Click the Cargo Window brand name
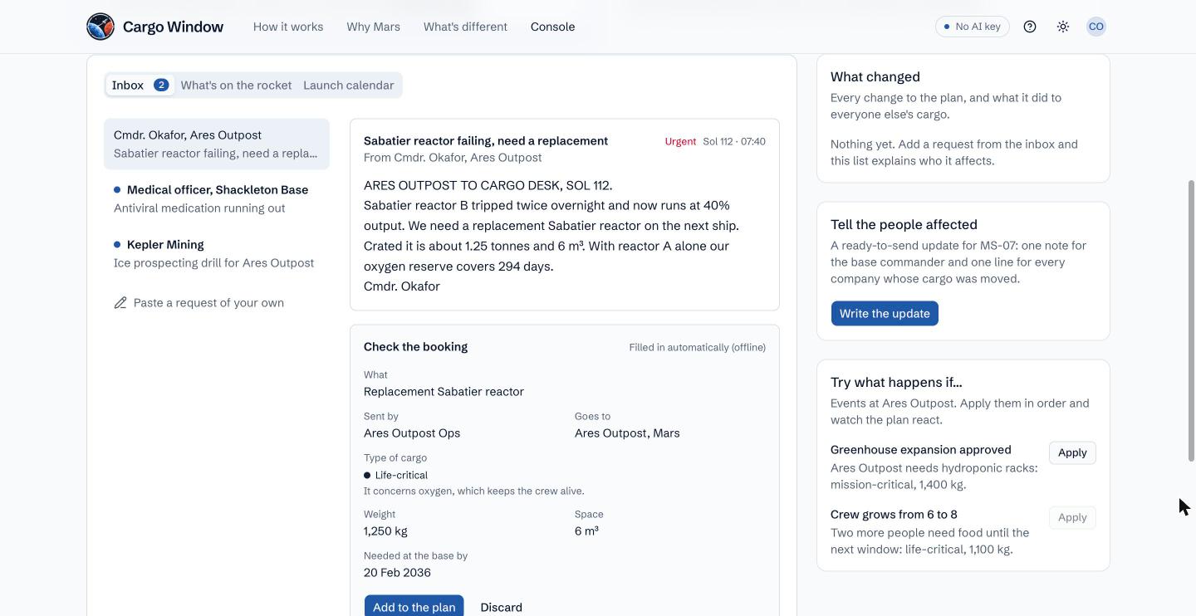 [x=173, y=27]
